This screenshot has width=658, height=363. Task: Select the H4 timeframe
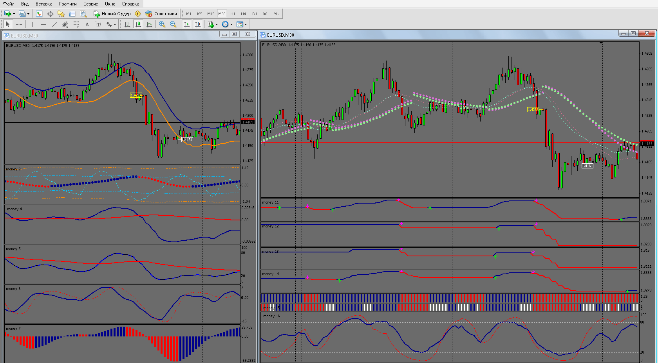(244, 14)
